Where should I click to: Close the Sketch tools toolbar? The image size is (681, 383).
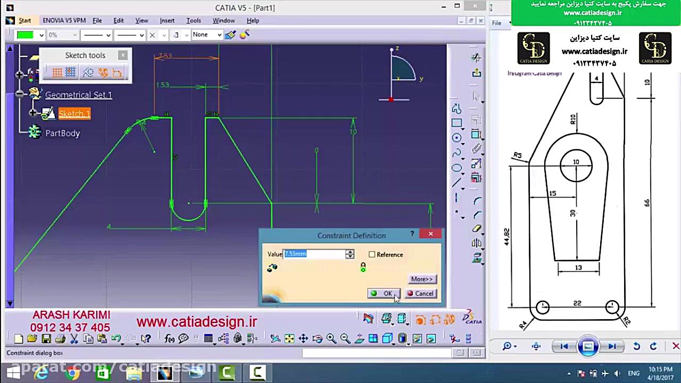(123, 55)
